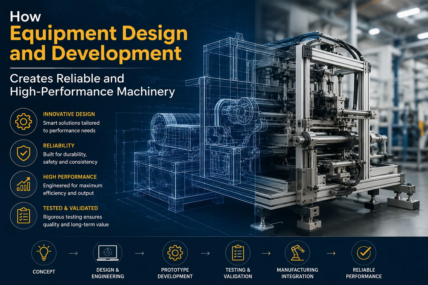The height and width of the screenshot is (285, 428).
Task: Click the "High-Performance Machinery" subtitle line
Action: [93, 92]
